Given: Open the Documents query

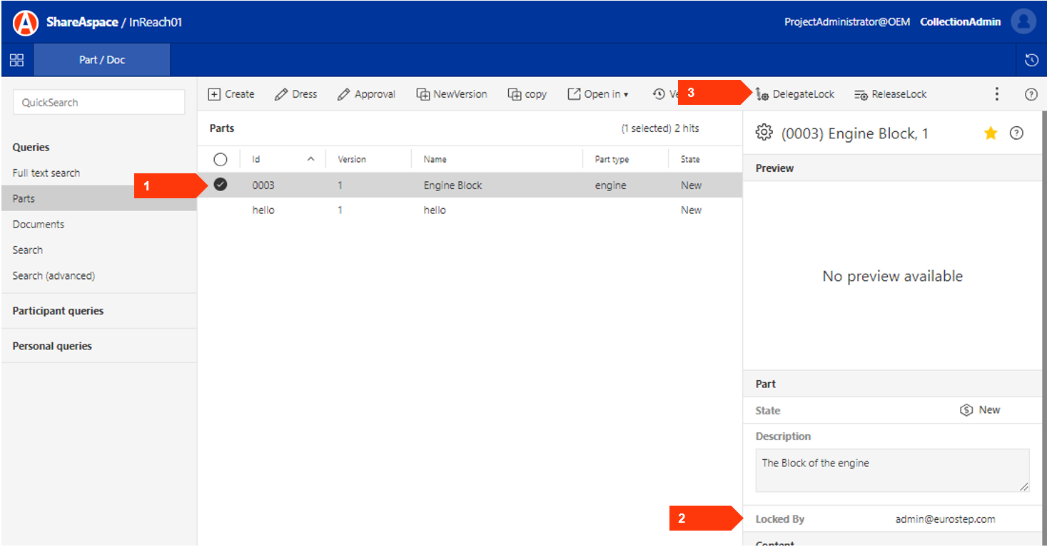Looking at the screenshot, I should 39,224.
